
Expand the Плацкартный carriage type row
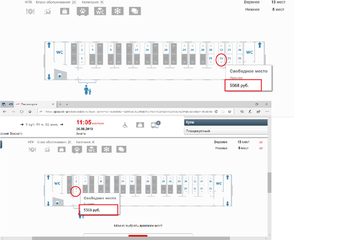click(x=226, y=131)
